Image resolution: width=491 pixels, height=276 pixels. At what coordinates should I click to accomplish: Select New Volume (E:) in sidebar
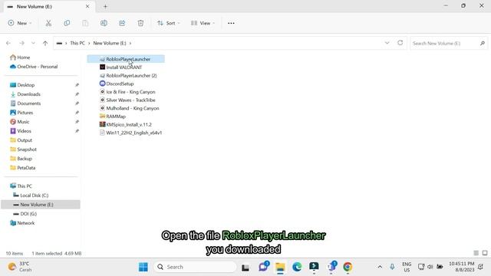pos(41,205)
